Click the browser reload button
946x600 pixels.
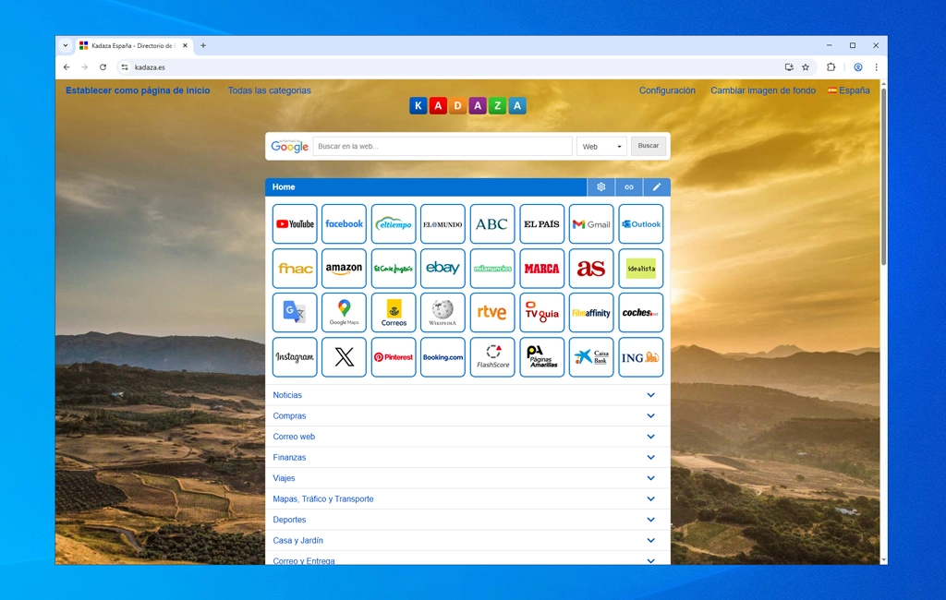pos(103,67)
